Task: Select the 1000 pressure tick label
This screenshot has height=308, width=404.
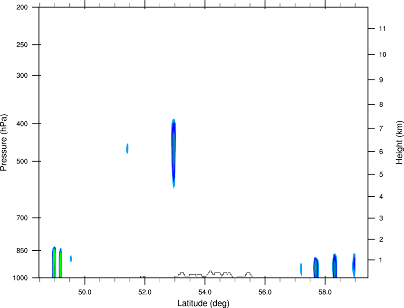Action: [20, 278]
